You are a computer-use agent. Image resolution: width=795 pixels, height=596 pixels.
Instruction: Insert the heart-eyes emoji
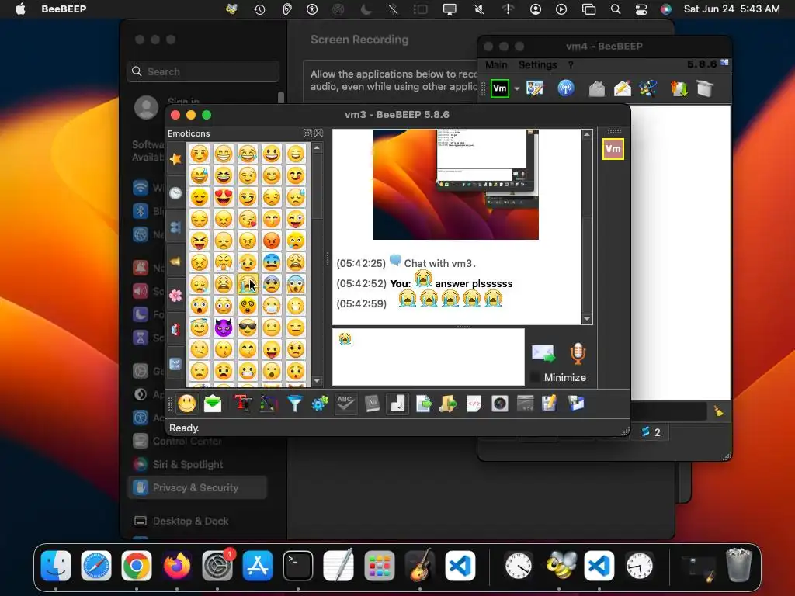pos(224,196)
